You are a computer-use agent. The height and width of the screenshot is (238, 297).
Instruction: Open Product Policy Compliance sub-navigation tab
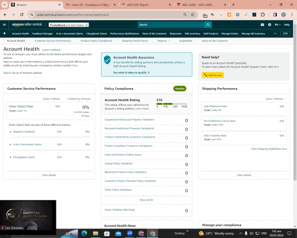[x=96, y=40]
